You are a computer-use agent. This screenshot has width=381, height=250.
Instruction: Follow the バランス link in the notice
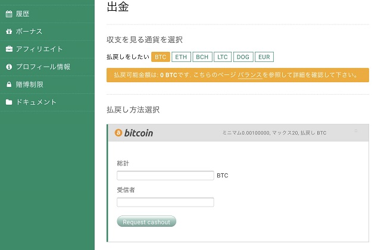tap(249, 75)
